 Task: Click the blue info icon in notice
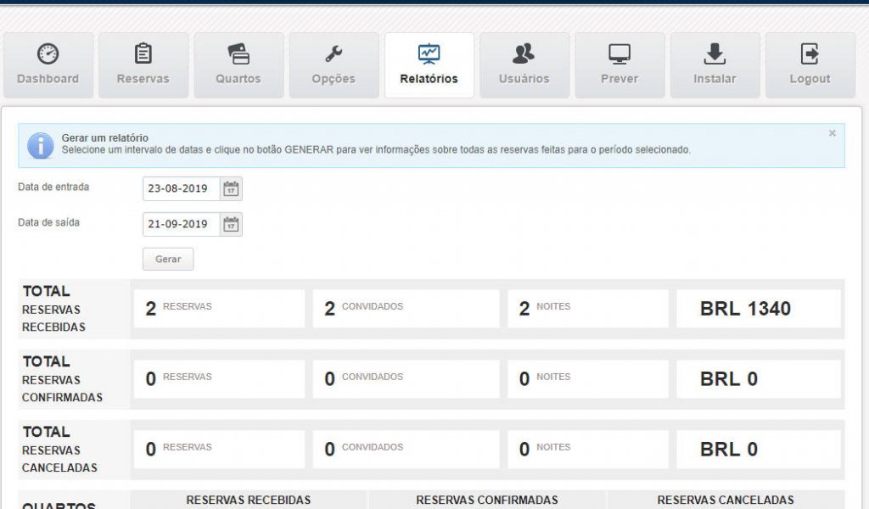pos(40,145)
